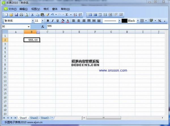This screenshot has height=126, width=170.
Task: Expand the currency style dropdown arrow
Action: tap(155, 21)
